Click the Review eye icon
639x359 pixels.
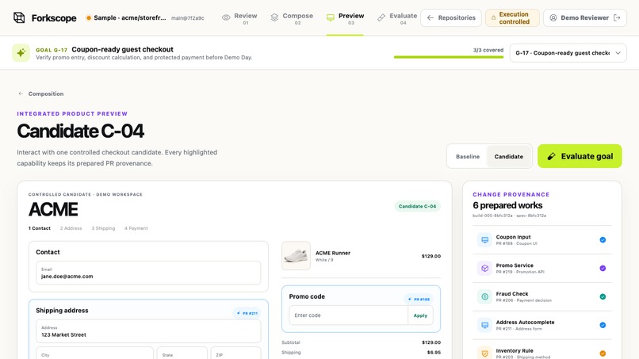(226, 17)
